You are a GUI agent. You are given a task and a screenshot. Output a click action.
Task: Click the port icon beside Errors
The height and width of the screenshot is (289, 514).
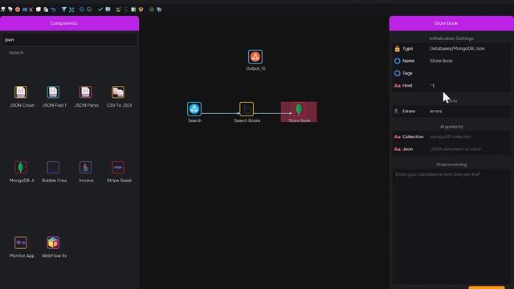point(396,111)
